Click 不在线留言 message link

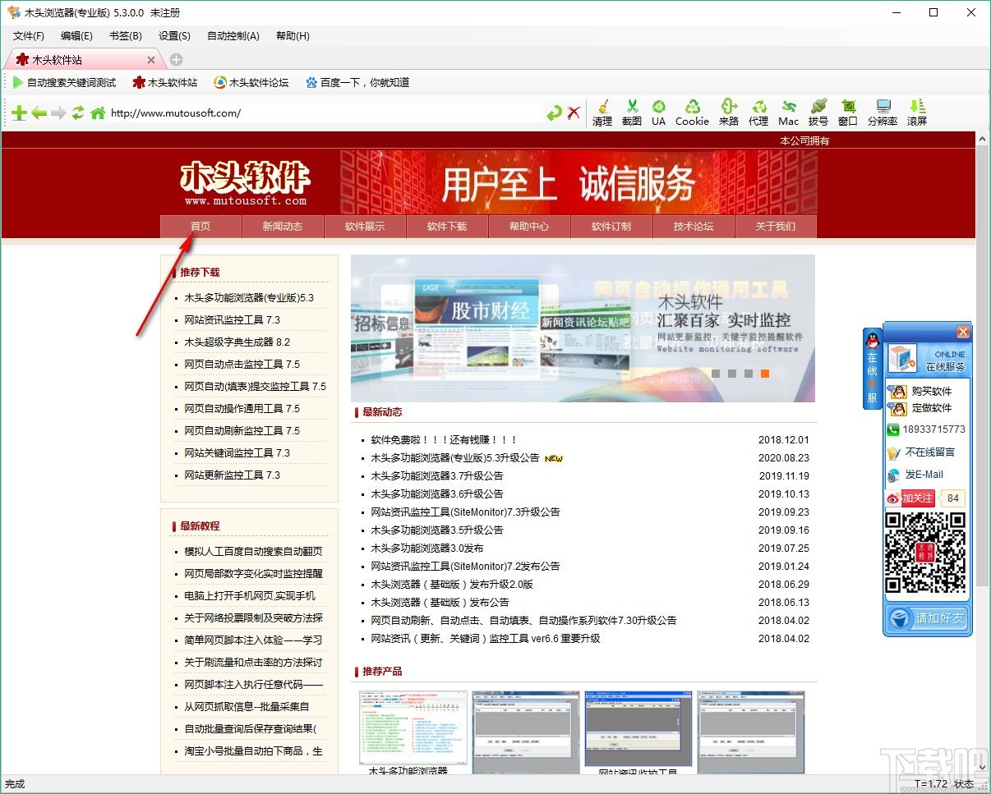click(921, 452)
